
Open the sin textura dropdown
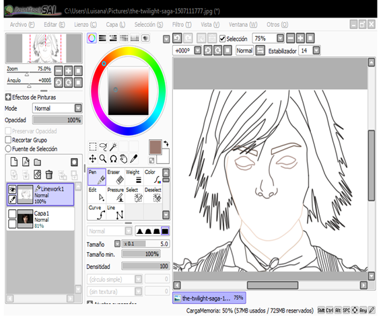pos(138,291)
